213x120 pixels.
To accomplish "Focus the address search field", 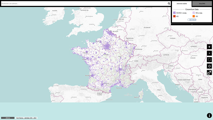I will coord(84,3).
